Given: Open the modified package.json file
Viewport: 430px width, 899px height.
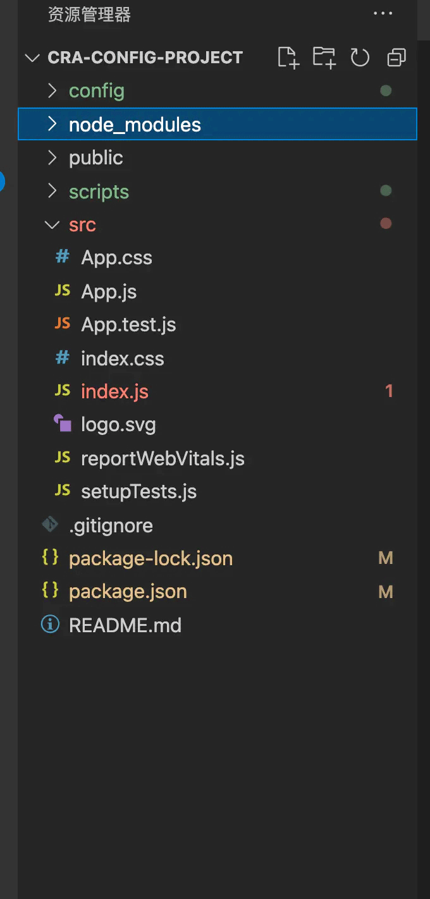Looking at the screenshot, I should click(128, 592).
